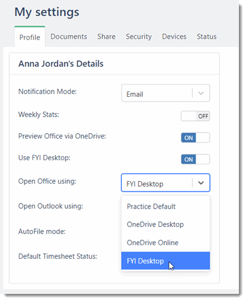Click the Use FYI Desktop label
This screenshot has height=301, width=246.
click(x=45, y=158)
